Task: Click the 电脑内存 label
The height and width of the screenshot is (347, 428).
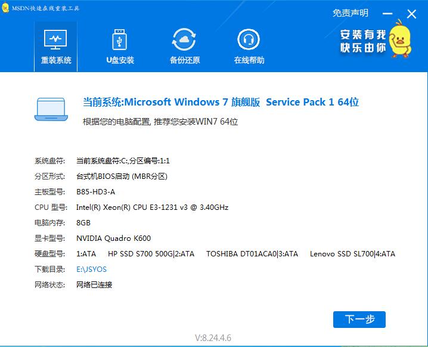Action: (49, 223)
